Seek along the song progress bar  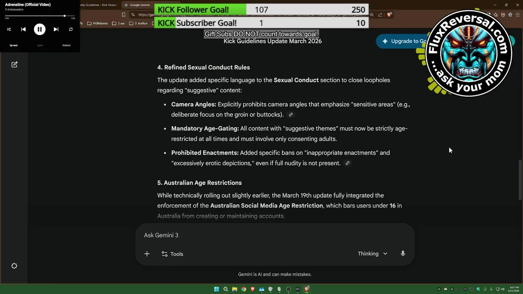point(40,16)
